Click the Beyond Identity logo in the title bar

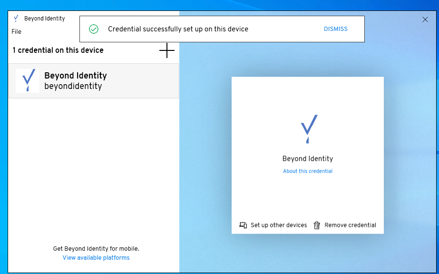point(16,18)
